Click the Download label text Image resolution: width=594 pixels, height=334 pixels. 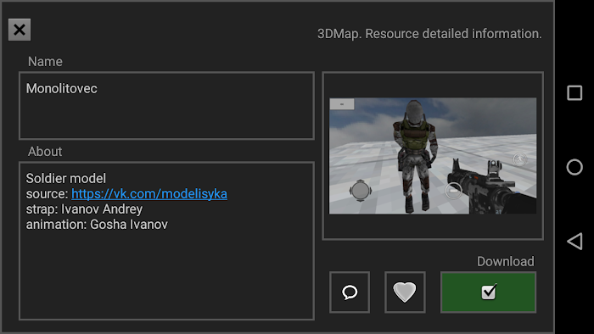[x=506, y=261]
